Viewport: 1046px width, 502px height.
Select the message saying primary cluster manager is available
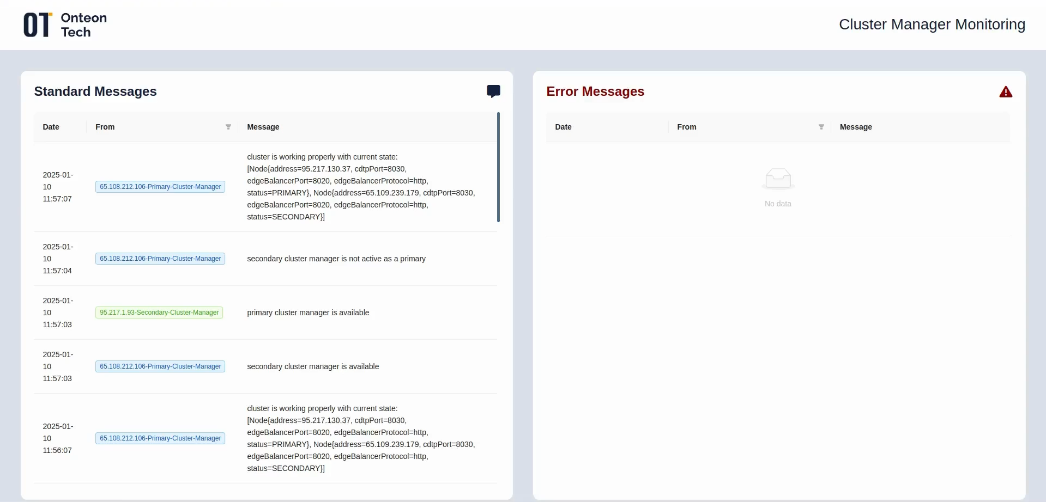click(308, 313)
